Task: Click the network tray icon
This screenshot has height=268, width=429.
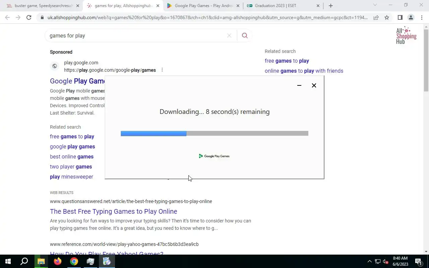Action: tap(378, 261)
